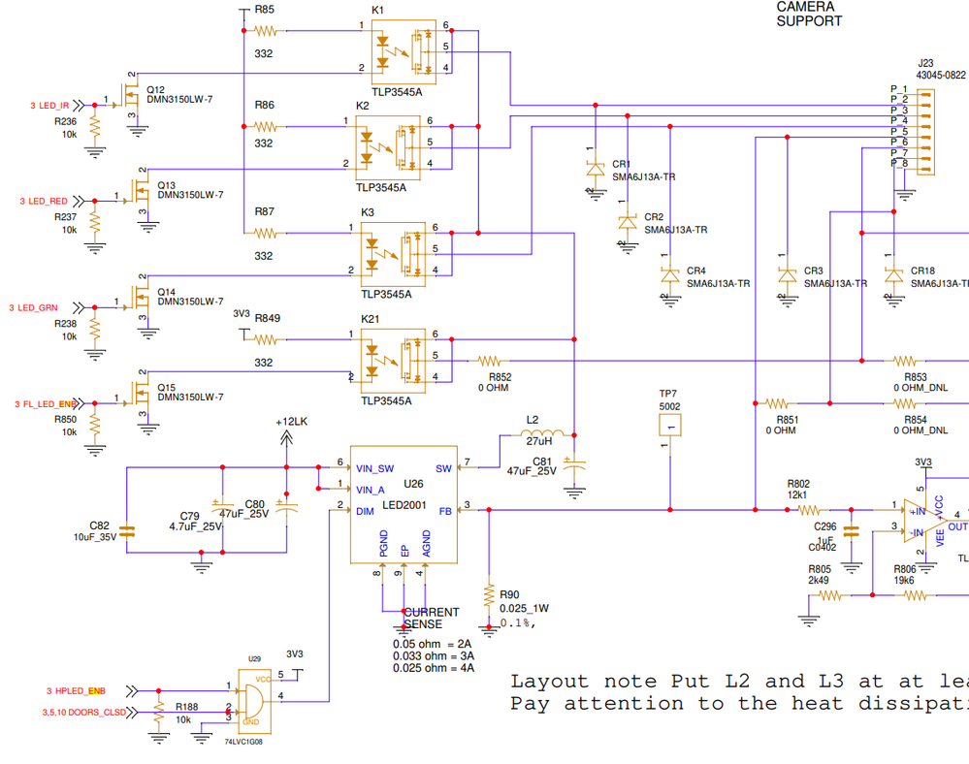Select the C82 10uF capacitor symbol
Image resolution: width=969 pixels, height=764 pixels.
click(x=127, y=530)
